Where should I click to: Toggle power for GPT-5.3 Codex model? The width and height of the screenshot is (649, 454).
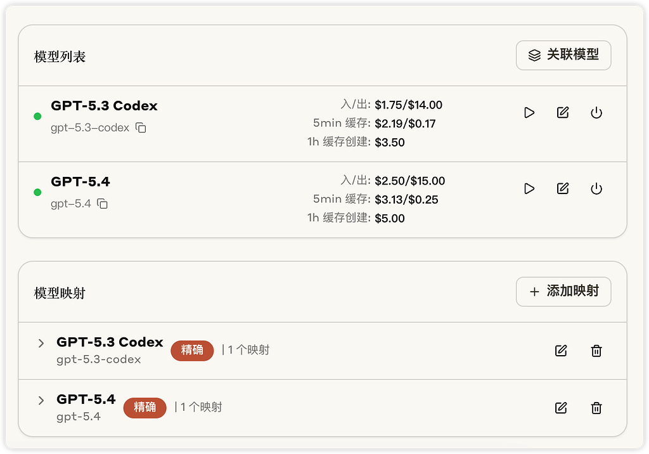pyautogui.click(x=596, y=113)
